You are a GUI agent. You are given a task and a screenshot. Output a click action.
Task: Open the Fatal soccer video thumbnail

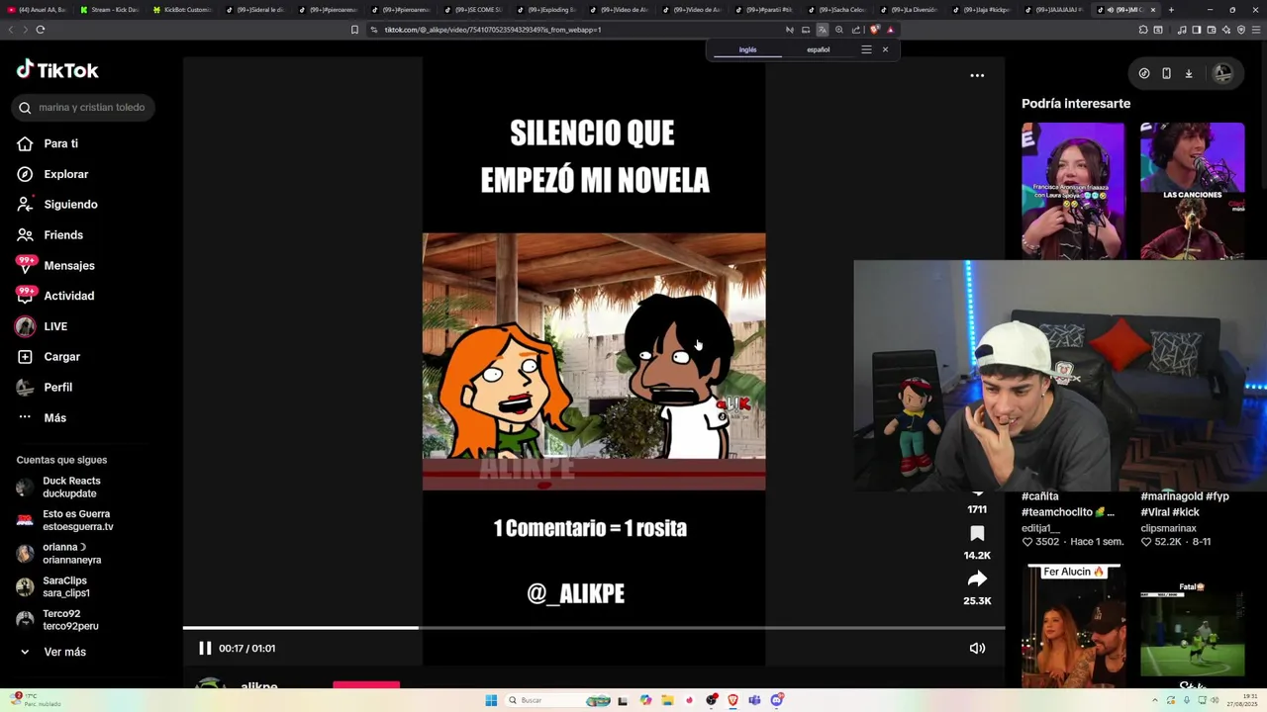point(1192,626)
